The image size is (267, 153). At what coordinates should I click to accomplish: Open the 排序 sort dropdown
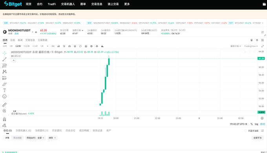[52, 138]
